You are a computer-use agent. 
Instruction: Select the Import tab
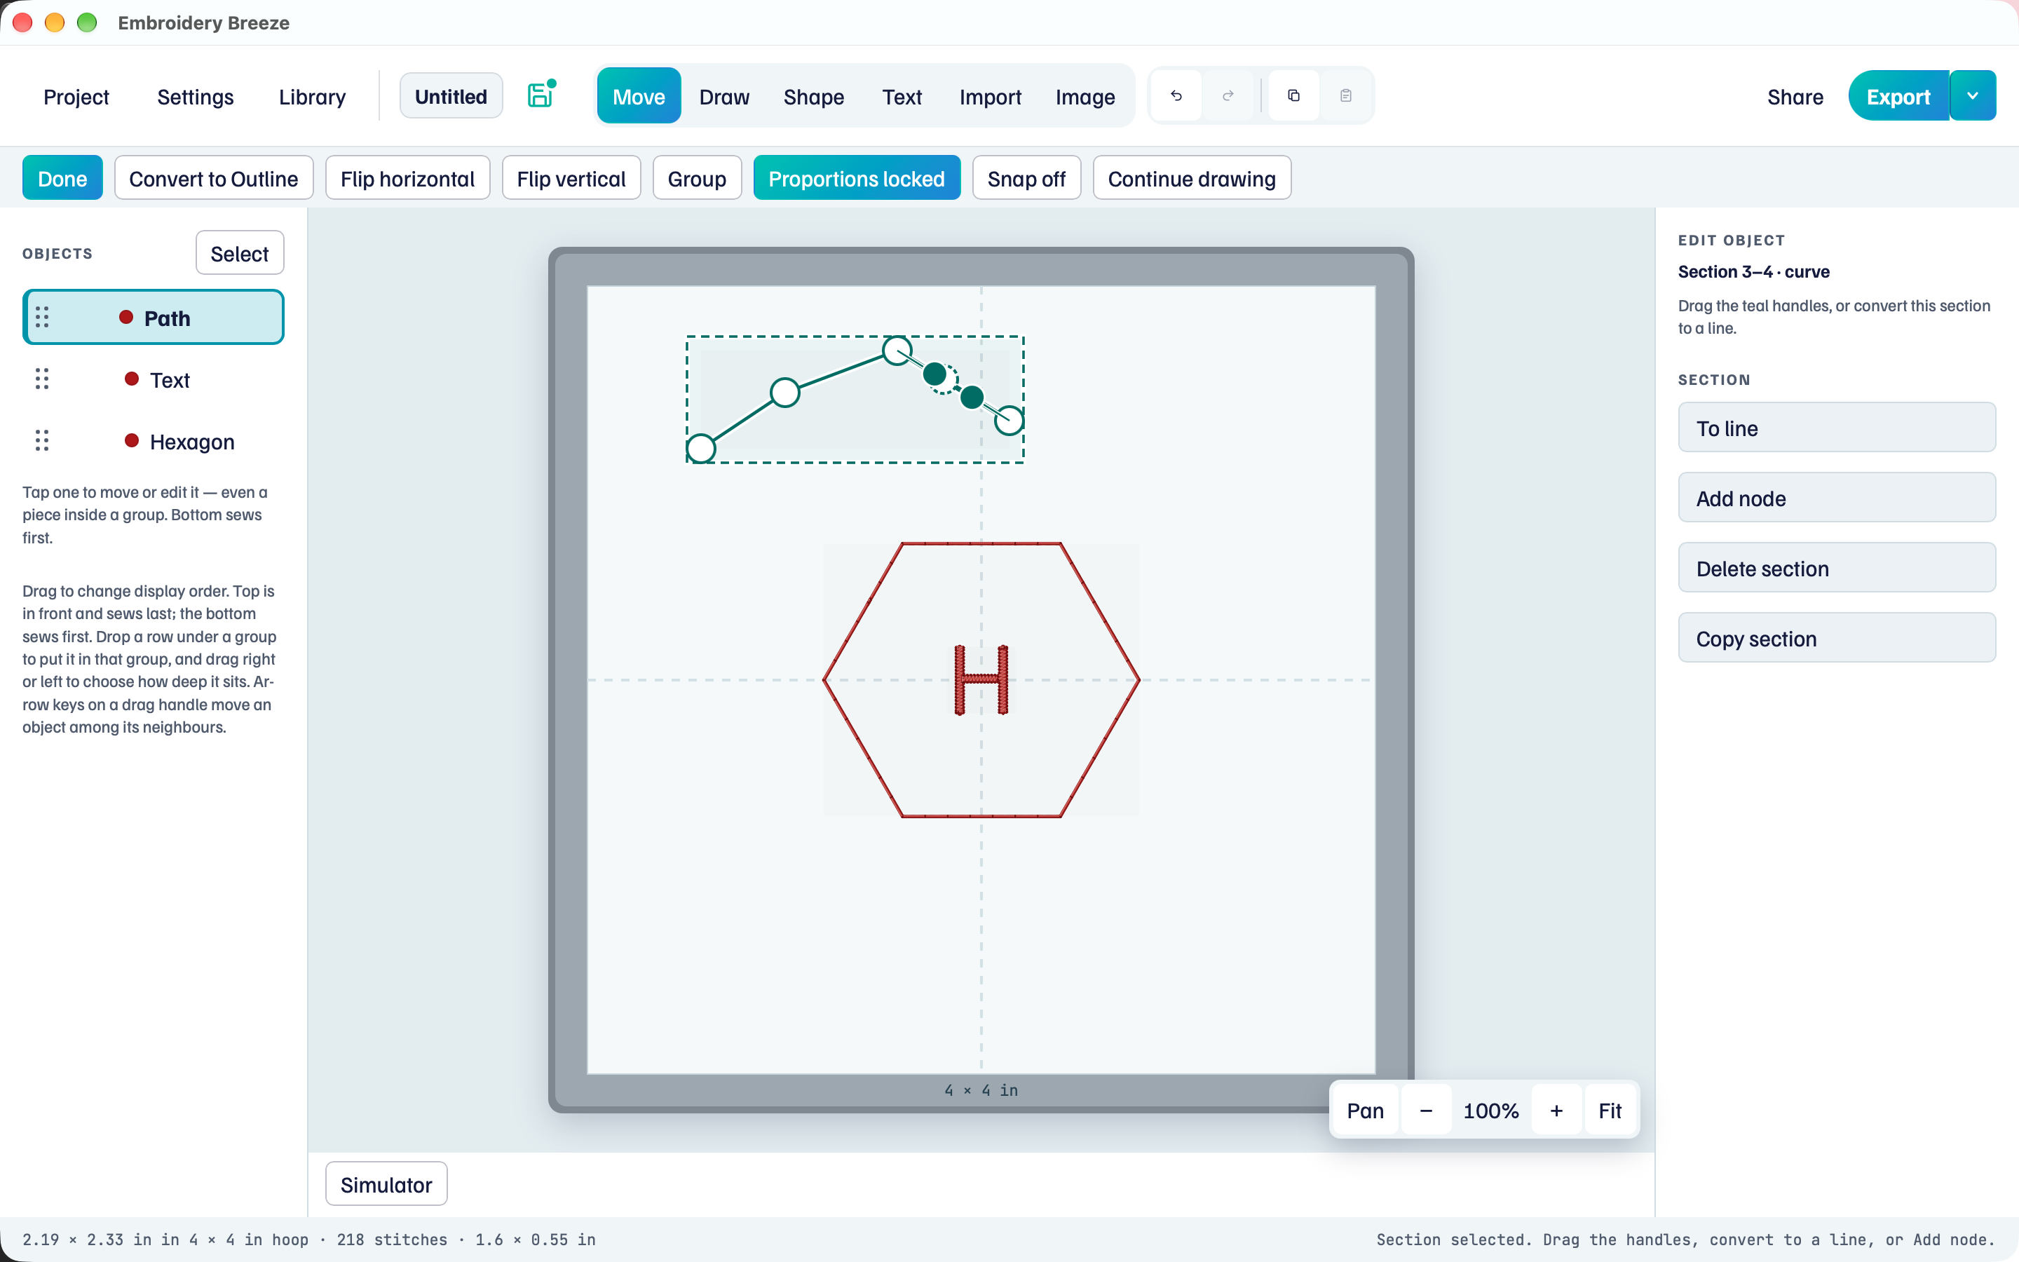click(x=991, y=97)
